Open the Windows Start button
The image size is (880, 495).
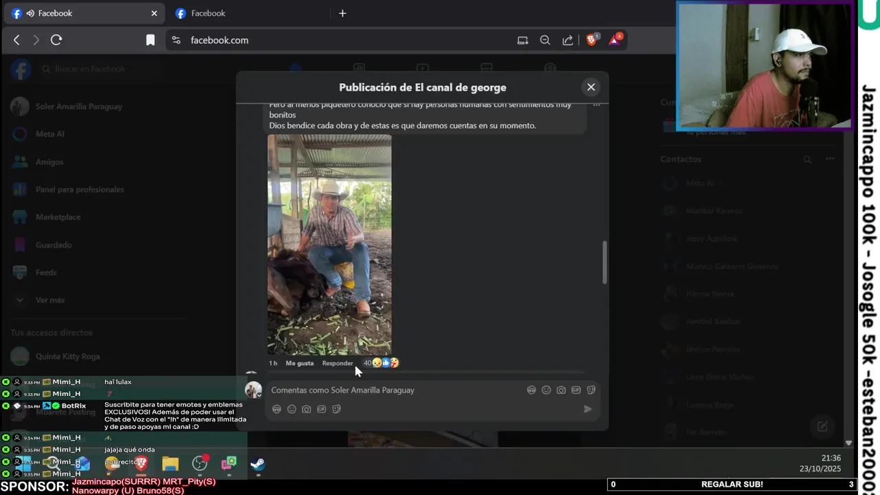tap(23, 463)
